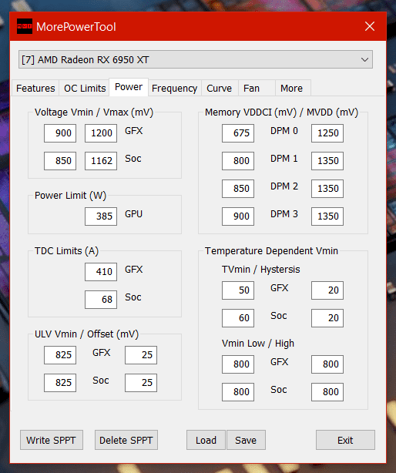The image size is (396, 473).
Task: Click the DPM 3 MVDD field showing 1350
Action: (x=327, y=216)
